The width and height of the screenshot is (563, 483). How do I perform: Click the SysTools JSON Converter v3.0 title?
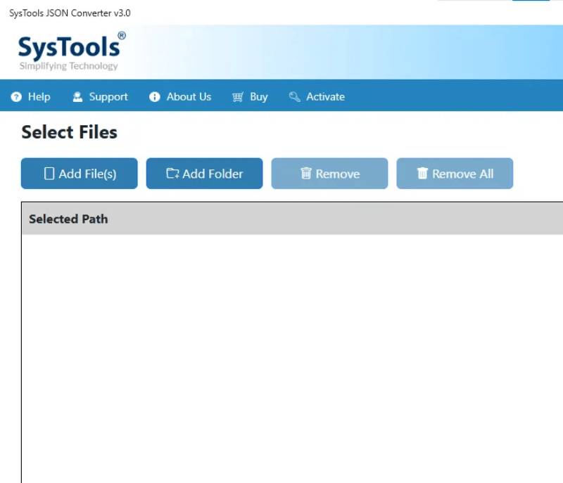pyautogui.click(x=70, y=13)
